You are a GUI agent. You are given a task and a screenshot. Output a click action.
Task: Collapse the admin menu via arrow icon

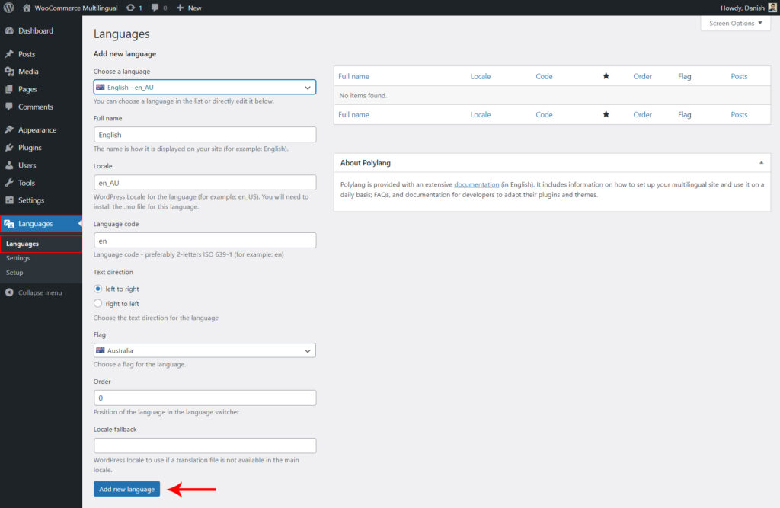(x=8, y=292)
